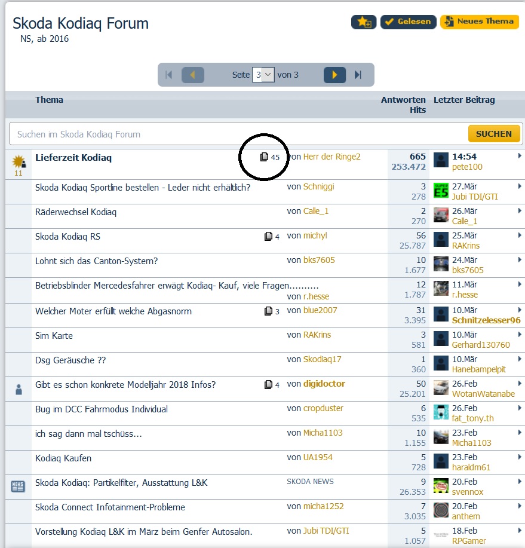Click the SUCHEN search button

493,134
